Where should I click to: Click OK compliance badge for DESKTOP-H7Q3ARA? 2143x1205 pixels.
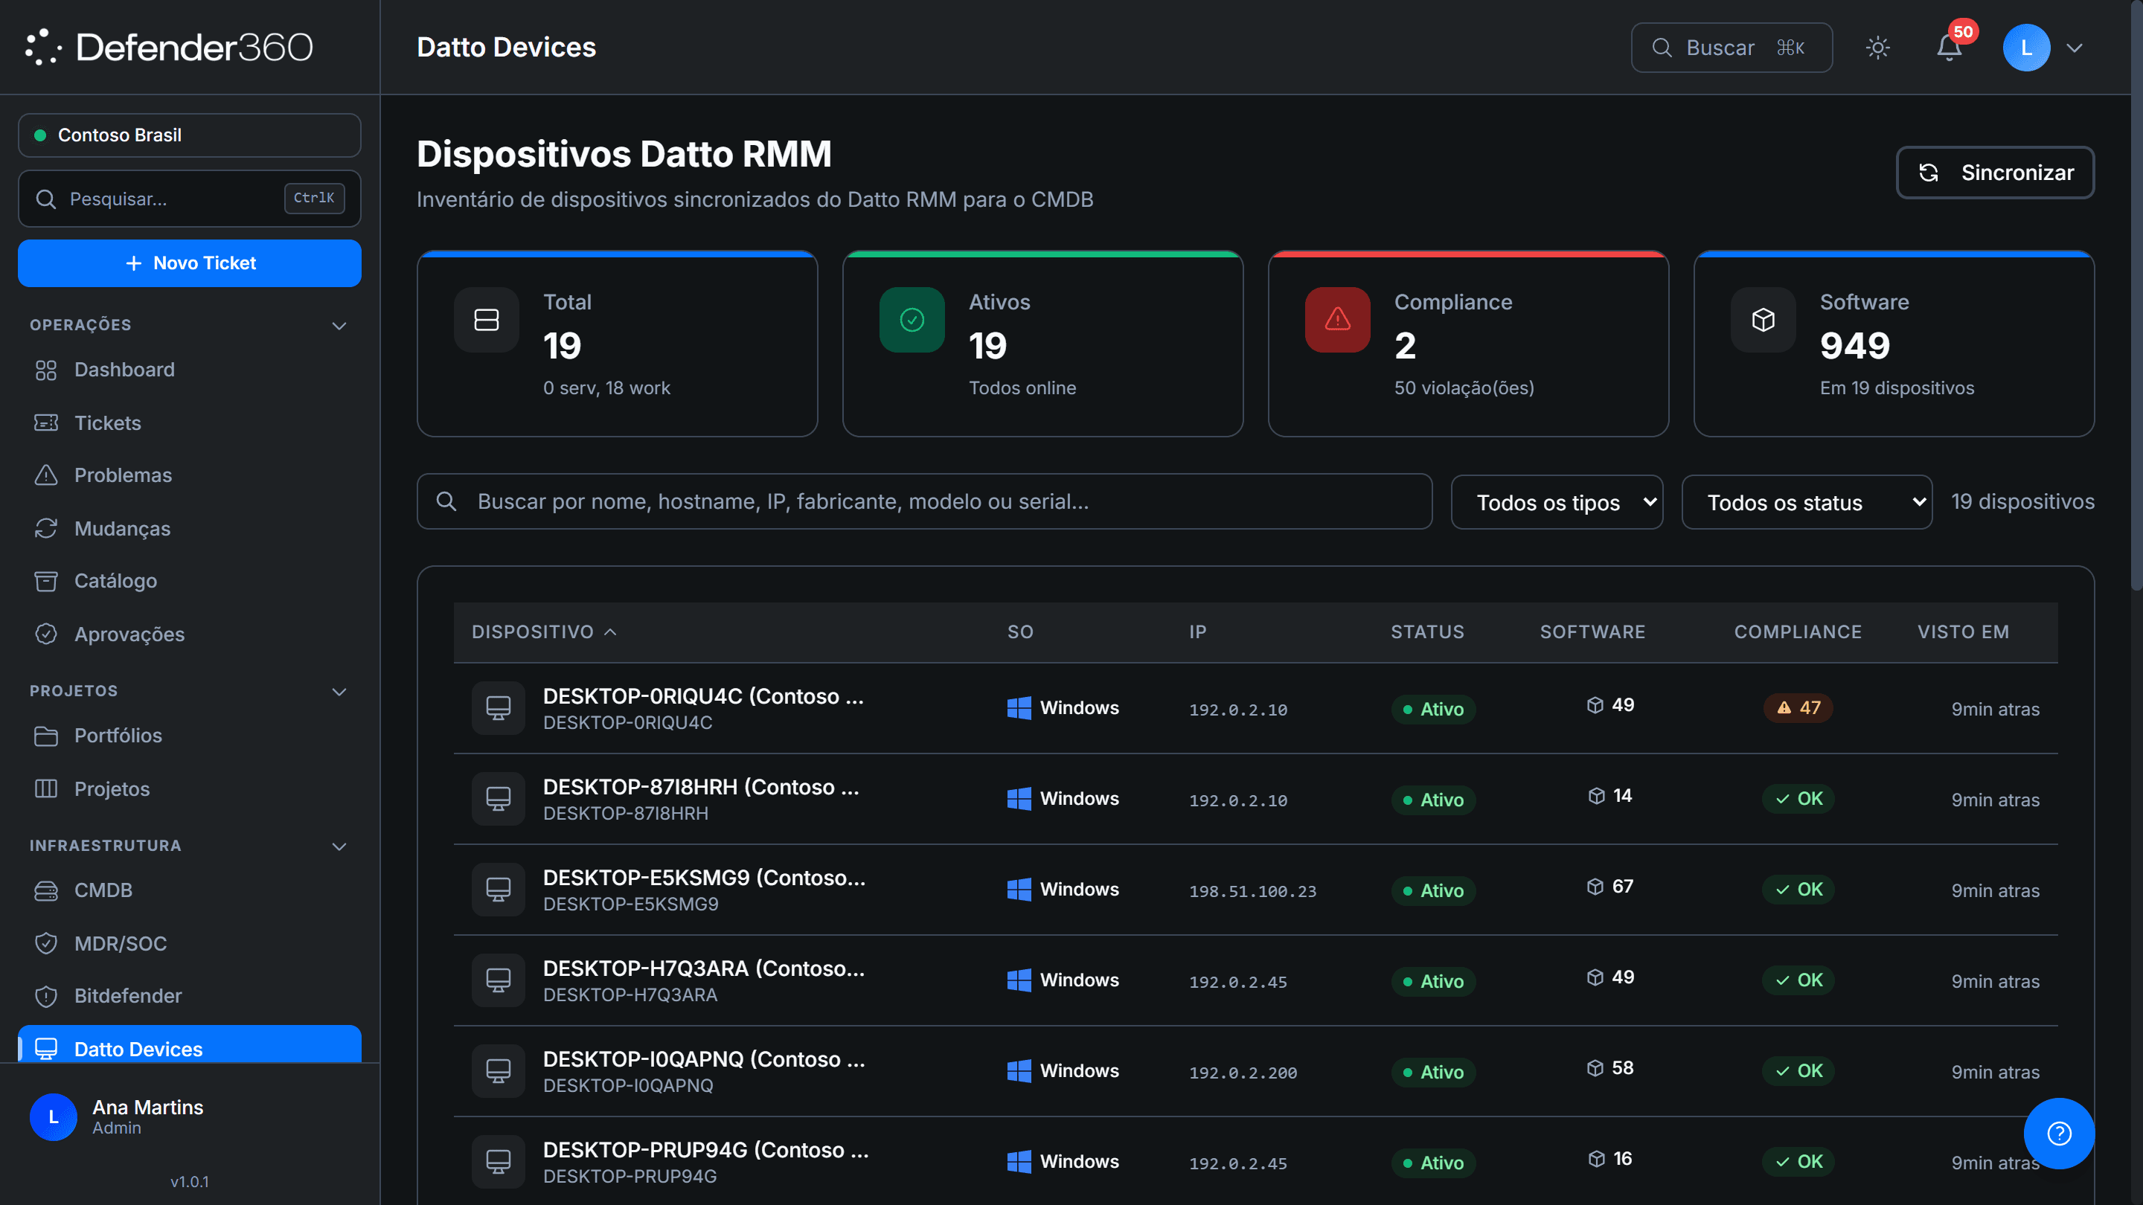(x=1798, y=980)
